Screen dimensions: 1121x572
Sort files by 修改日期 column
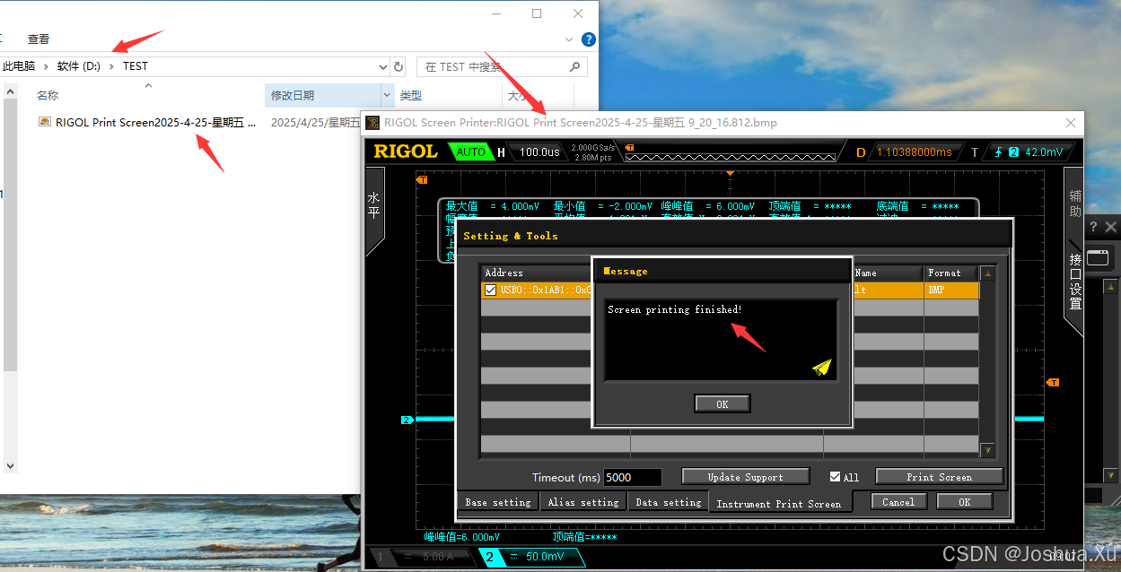pos(293,95)
